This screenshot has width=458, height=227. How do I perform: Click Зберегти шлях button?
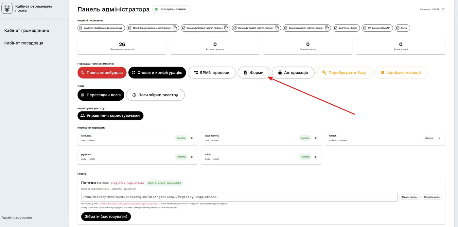[431, 197]
